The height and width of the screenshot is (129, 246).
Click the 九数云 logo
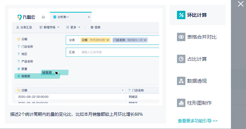click(26, 17)
